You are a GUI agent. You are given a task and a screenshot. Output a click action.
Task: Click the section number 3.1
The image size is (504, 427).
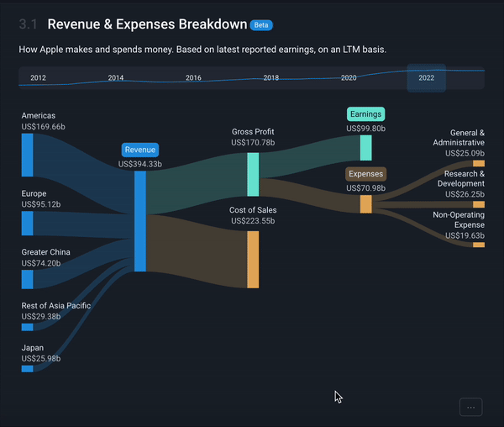point(28,24)
